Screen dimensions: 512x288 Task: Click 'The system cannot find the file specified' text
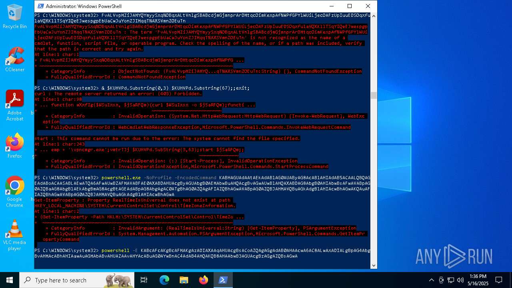pos(241,138)
